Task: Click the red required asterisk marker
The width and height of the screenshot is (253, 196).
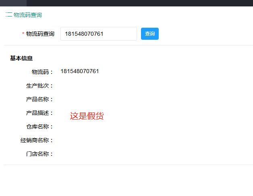Action: click(x=23, y=34)
